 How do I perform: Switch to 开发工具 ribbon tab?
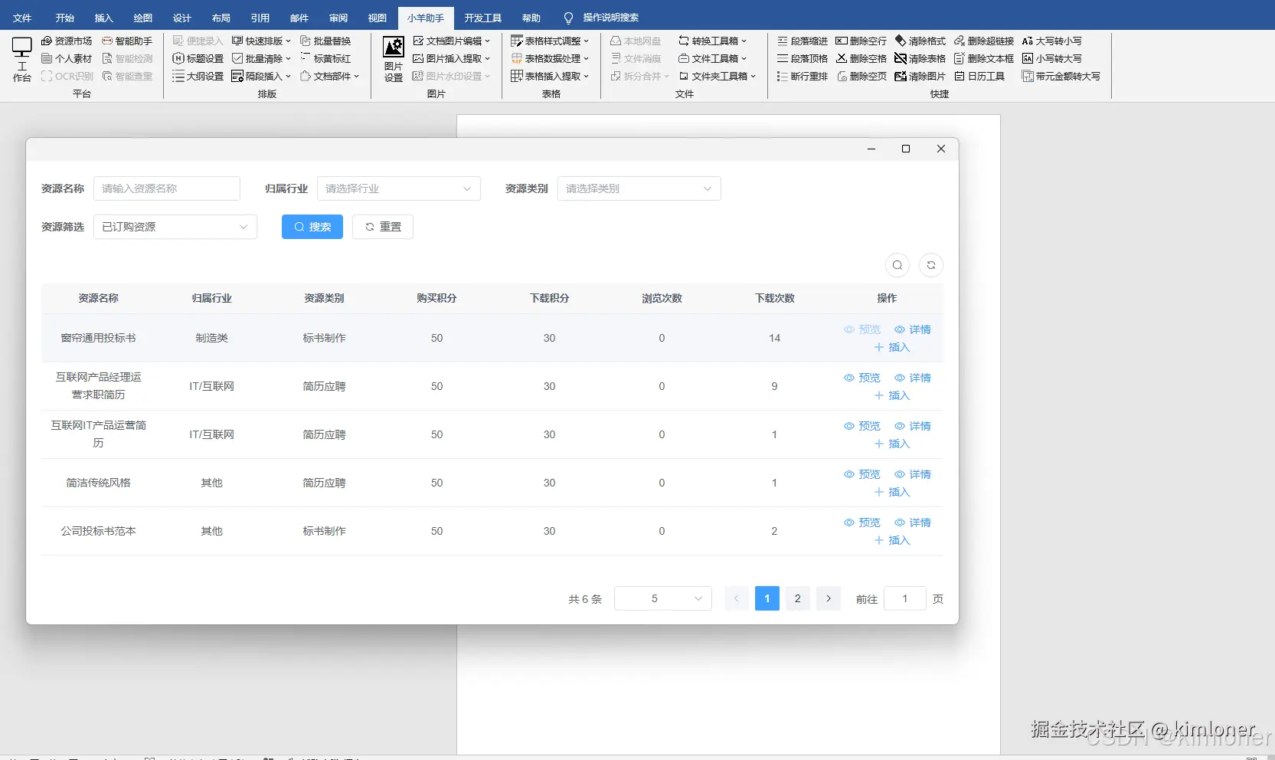pyautogui.click(x=483, y=18)
